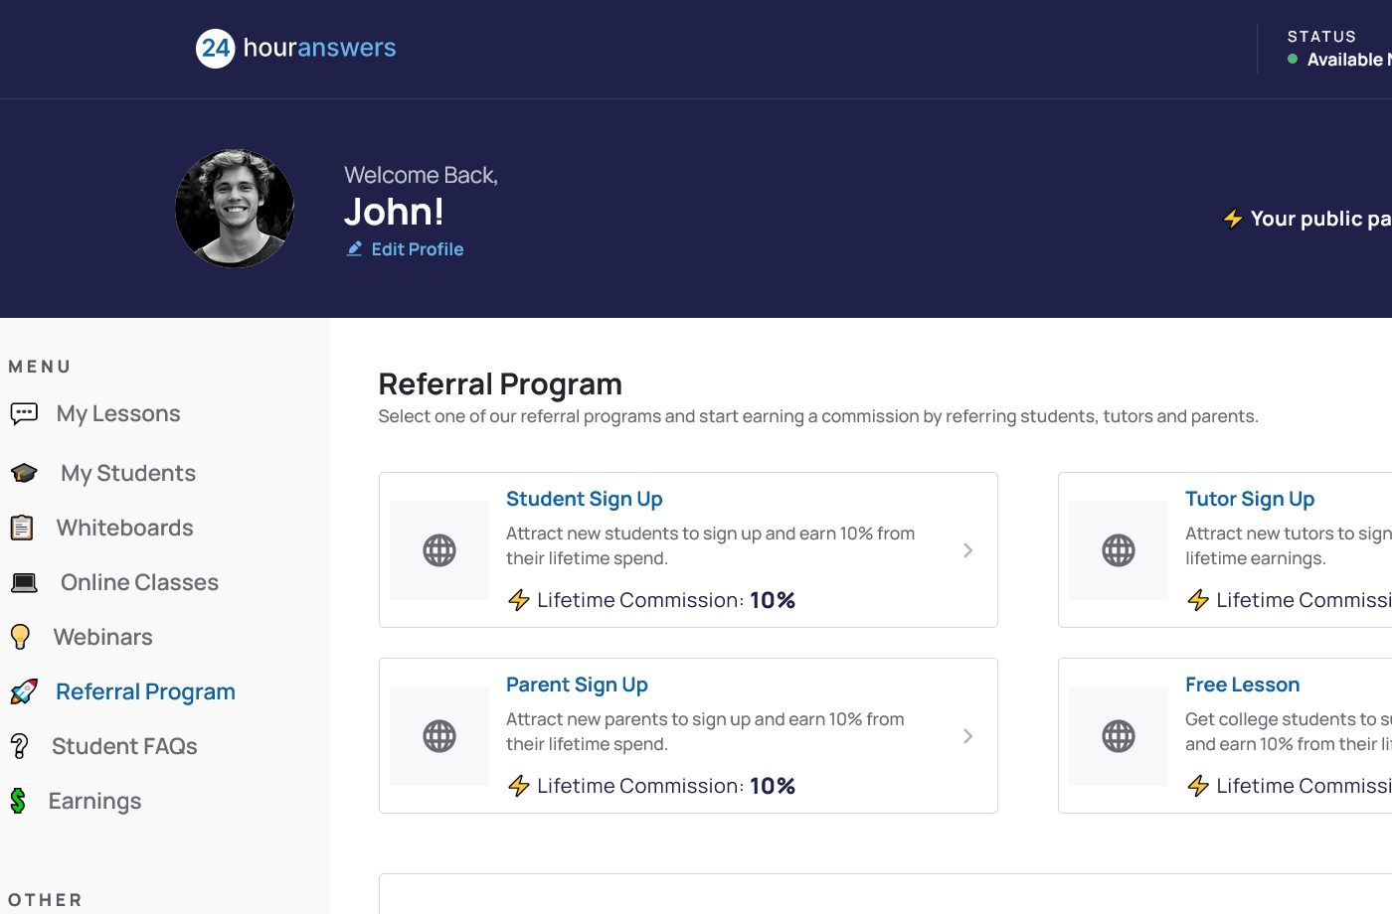Open the Webinars menu item

pos(103,637)
